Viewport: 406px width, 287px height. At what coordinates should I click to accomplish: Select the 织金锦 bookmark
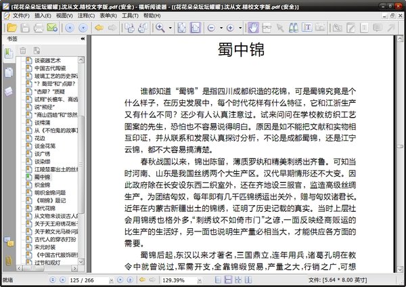[x=42, y=184]
